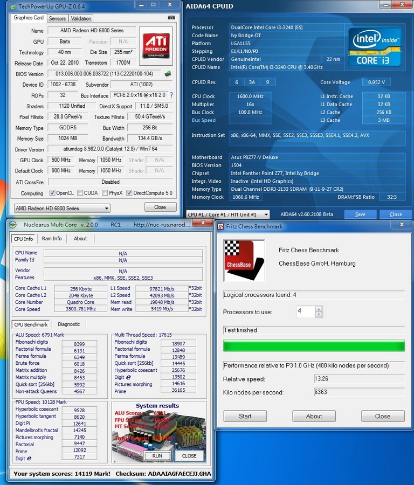Image resolution: width=414 pixels, height=485 pixels.
Task: Click About in Fritz Chess Benchmark
Action: pos(314,416)
